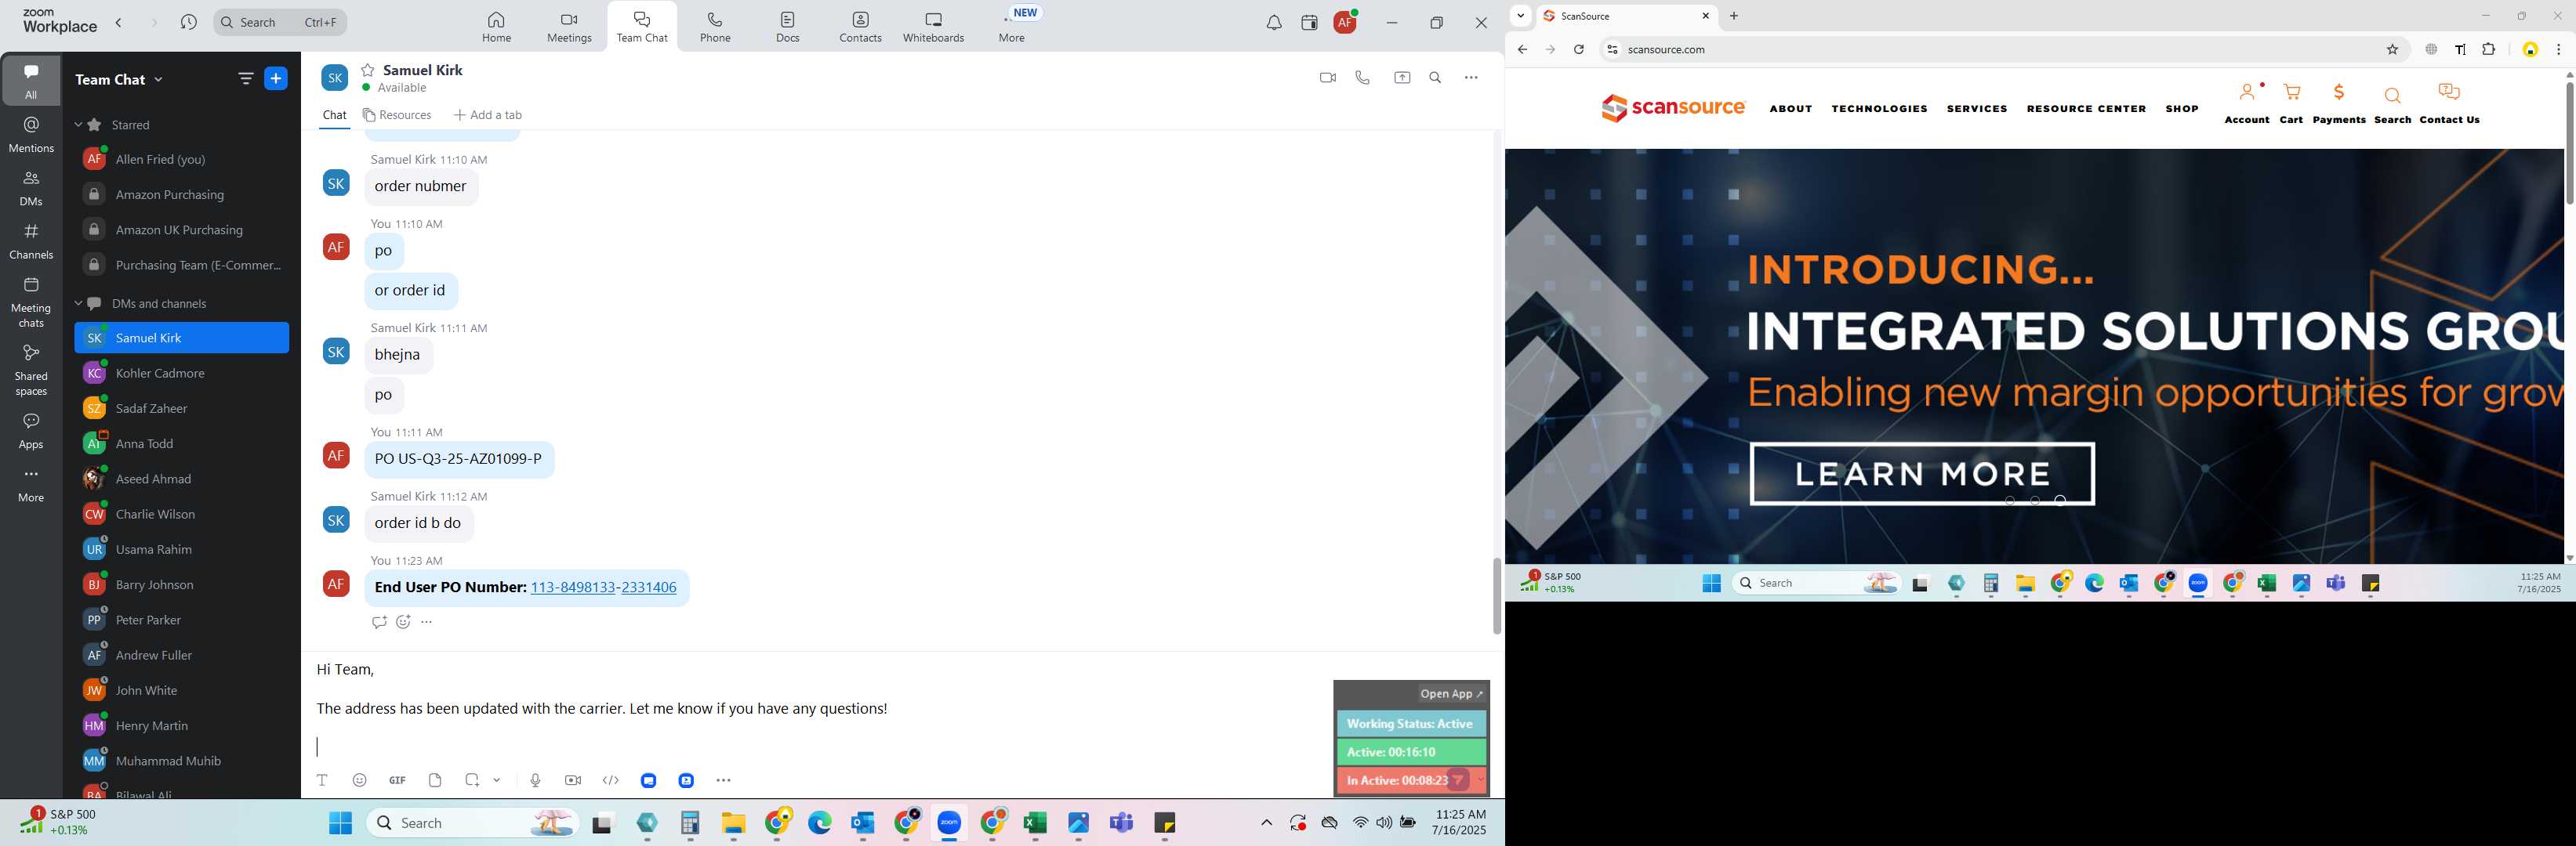
Task: Open chat with Sadaf Zaheer
Action: pos(182,409)
